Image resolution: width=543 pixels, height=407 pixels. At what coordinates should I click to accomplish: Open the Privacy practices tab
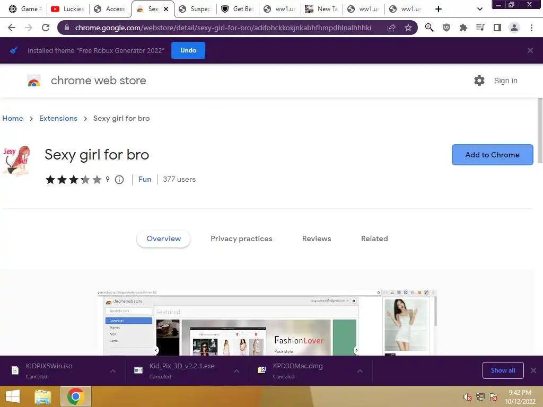[x=241, y=239]
